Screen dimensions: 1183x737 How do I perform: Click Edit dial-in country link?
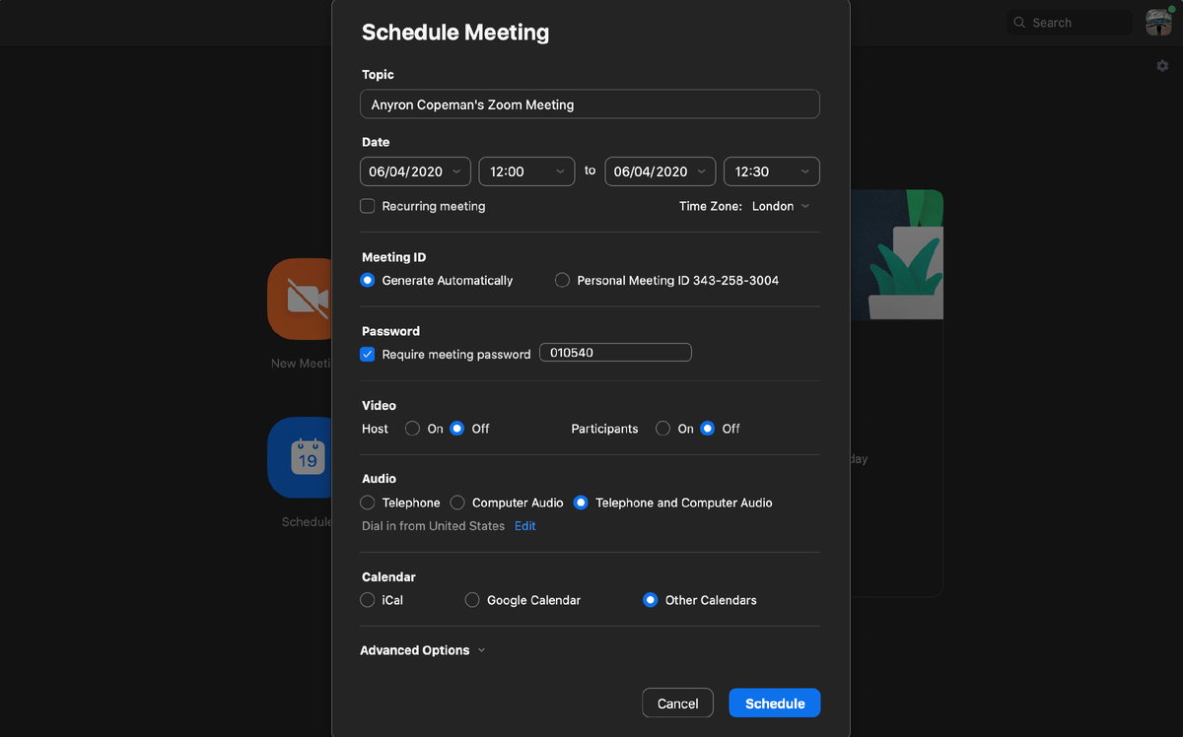coord(525,526)
